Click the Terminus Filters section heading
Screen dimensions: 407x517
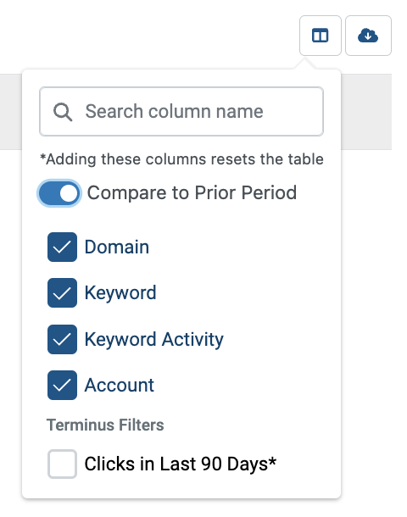click(x=105, y=425)
